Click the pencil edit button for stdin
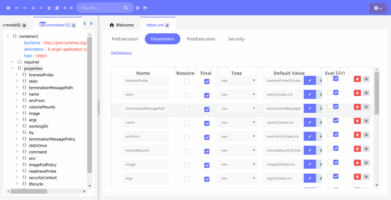Viewport: 391px width, 200px height. pos(310,94)
